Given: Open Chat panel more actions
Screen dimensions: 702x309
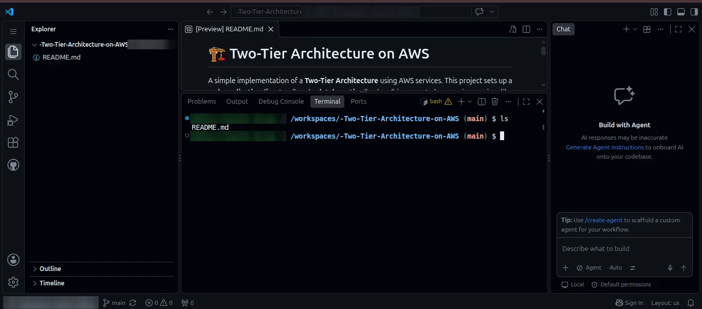Looking at the screenshot, I should (x=660, y=29).
